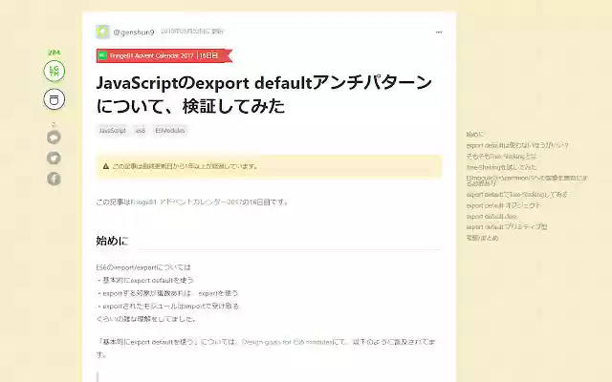Image resolution: width=612 pixels, height=382 pixels.
Task: Jump to 'そもそもTree Shakingとは' in the contents
Action: (x=501, y=157)
